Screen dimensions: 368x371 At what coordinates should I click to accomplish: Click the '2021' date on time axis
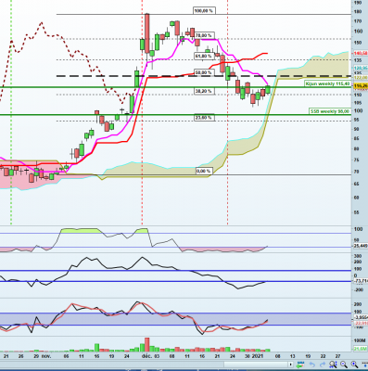[x=258, y=356]
